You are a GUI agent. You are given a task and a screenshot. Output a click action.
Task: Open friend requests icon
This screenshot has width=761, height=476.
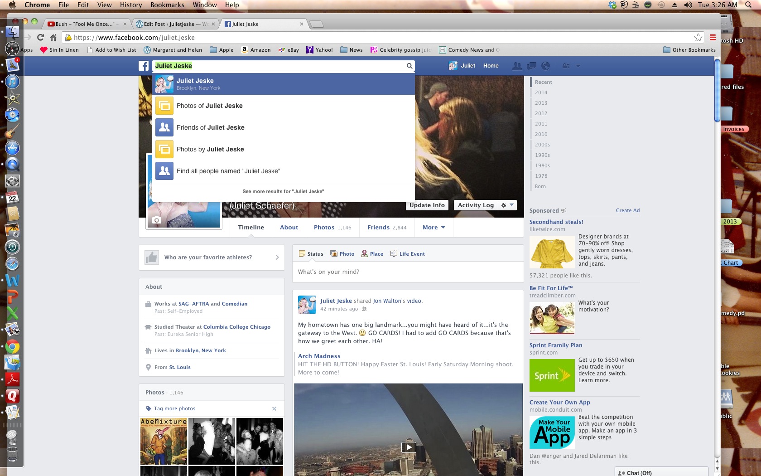pos(517,66)
